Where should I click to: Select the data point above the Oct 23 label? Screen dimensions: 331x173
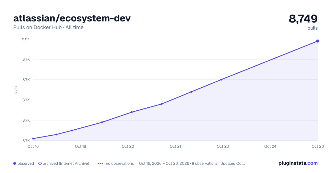(221, 80)
